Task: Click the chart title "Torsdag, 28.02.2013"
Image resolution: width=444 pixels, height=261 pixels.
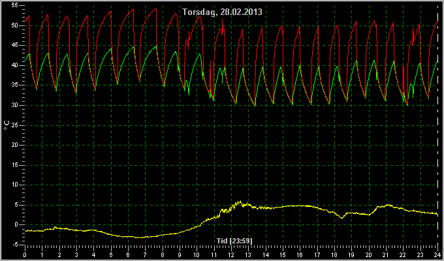Action: click(x=222, y=12)
